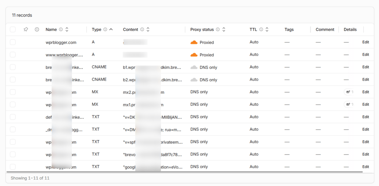Viewport: 379px width, 186px height.
Task: Open Edit for the b2 CNAME record
Action: [365, 80]
